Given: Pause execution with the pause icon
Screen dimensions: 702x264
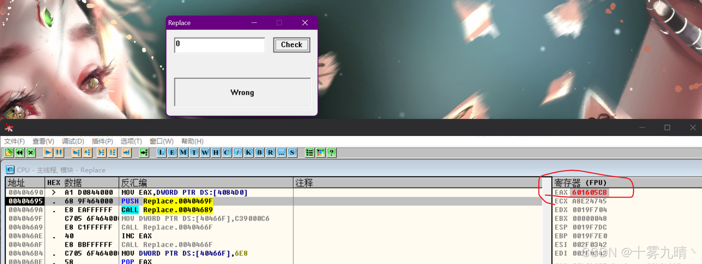Looking at the screenshot, I should point(59,153).
